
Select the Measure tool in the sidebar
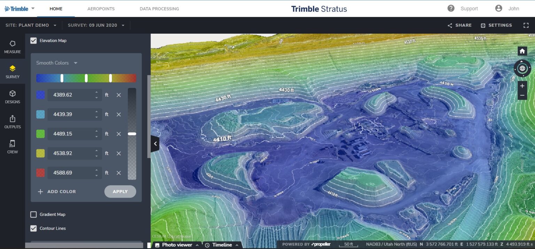[13, 47]
